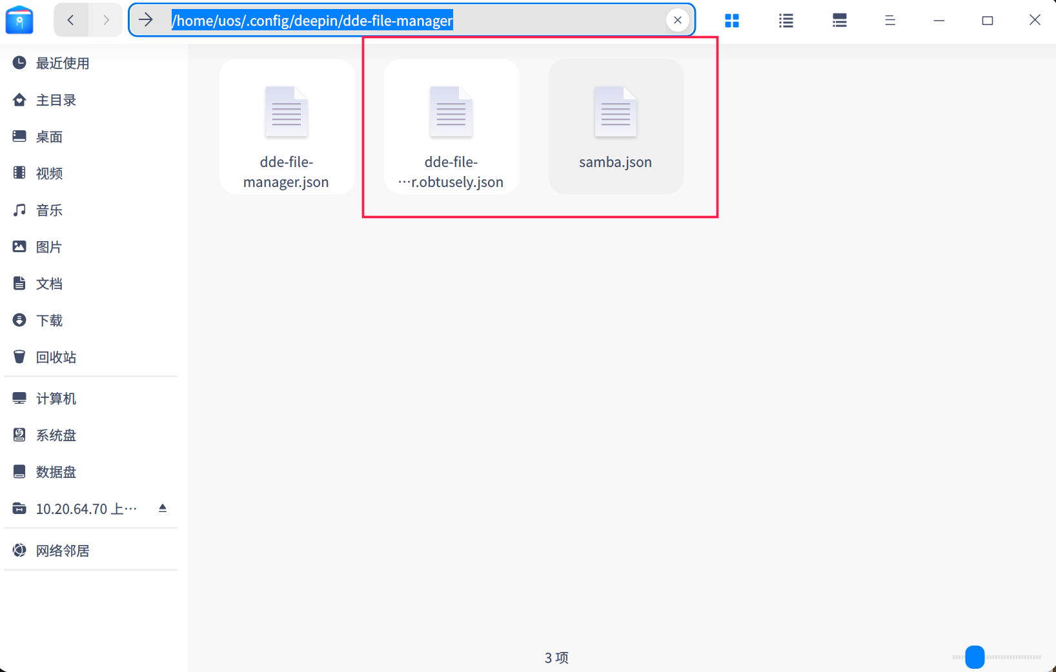Switch to detailed list view
This screenshot has width=1056, height=672.
tap(839, 21)
